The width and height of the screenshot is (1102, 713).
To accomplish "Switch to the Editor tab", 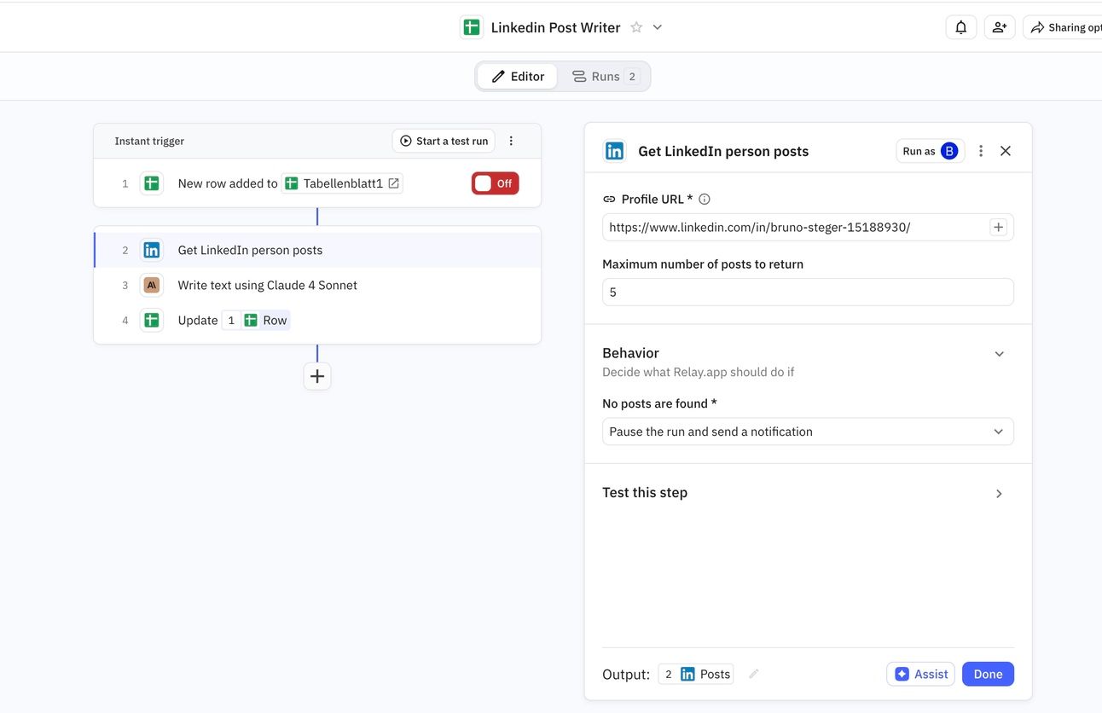I will [518, 76].
